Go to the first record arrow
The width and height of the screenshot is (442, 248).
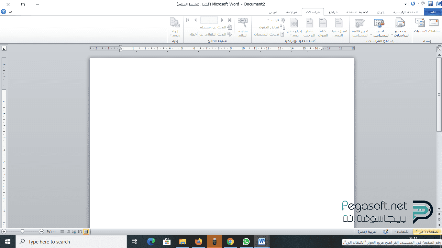point(230,20)
